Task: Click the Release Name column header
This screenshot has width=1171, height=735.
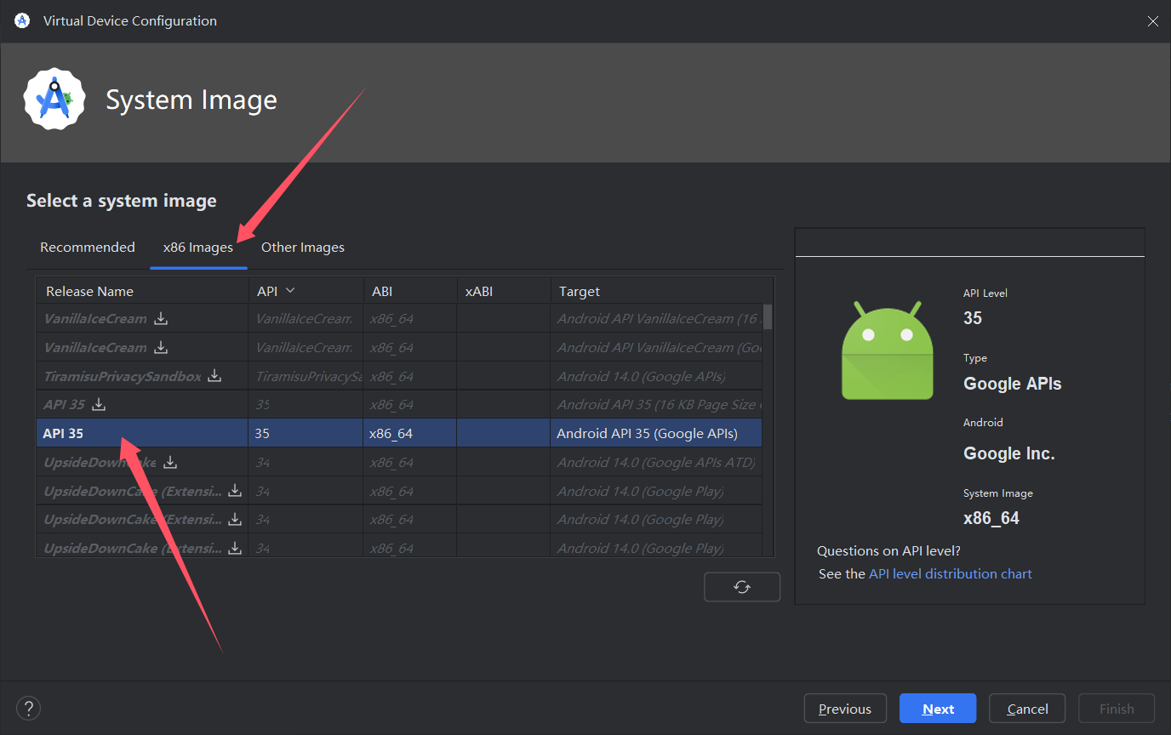Action: (142, 291)
